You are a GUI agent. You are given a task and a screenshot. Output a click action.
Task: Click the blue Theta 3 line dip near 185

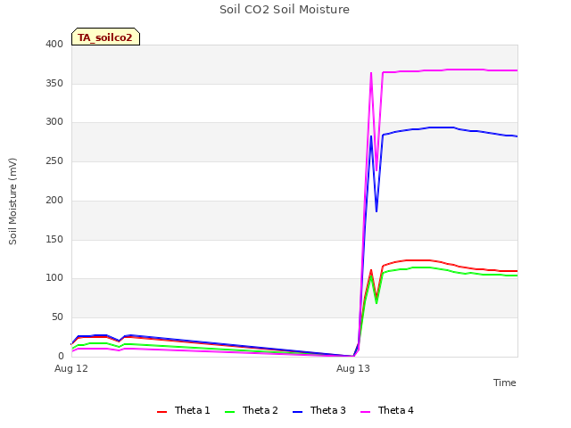[x=377, y=211]
